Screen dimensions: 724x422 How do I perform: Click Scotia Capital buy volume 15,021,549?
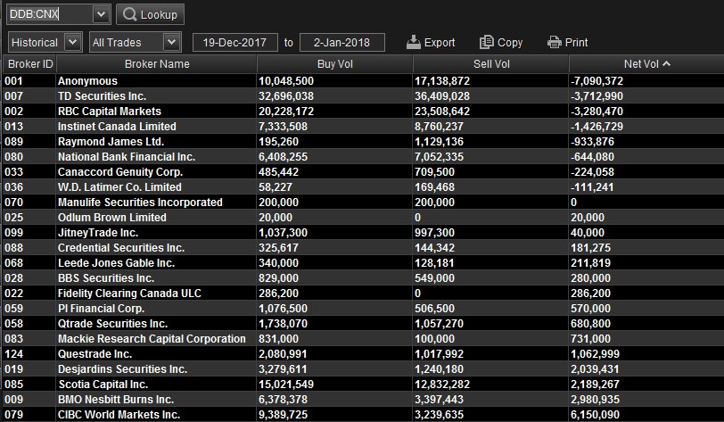286,385
